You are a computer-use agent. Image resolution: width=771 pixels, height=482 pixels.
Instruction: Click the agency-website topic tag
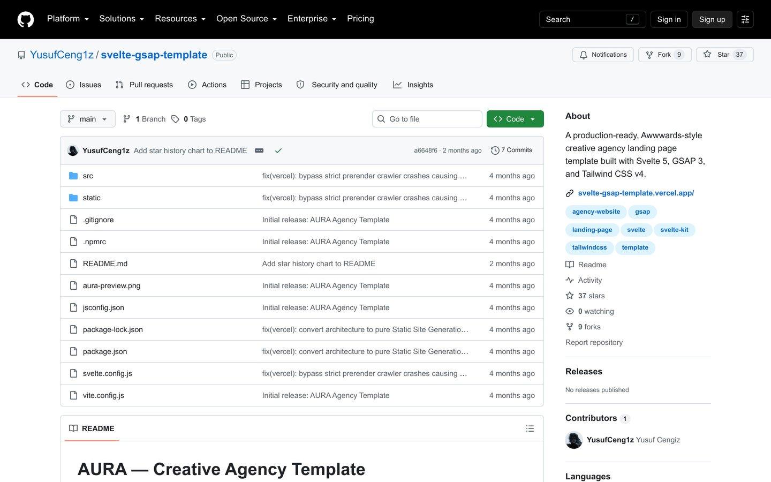tap(596, 212)
